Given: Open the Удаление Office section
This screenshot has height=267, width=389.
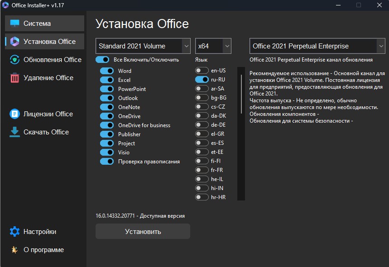Looking at the screenshot, I should pos(45,77).
